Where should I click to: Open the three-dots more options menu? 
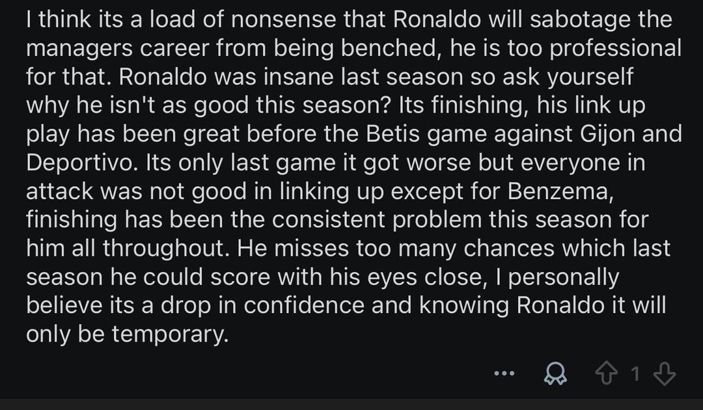(504, 374)
